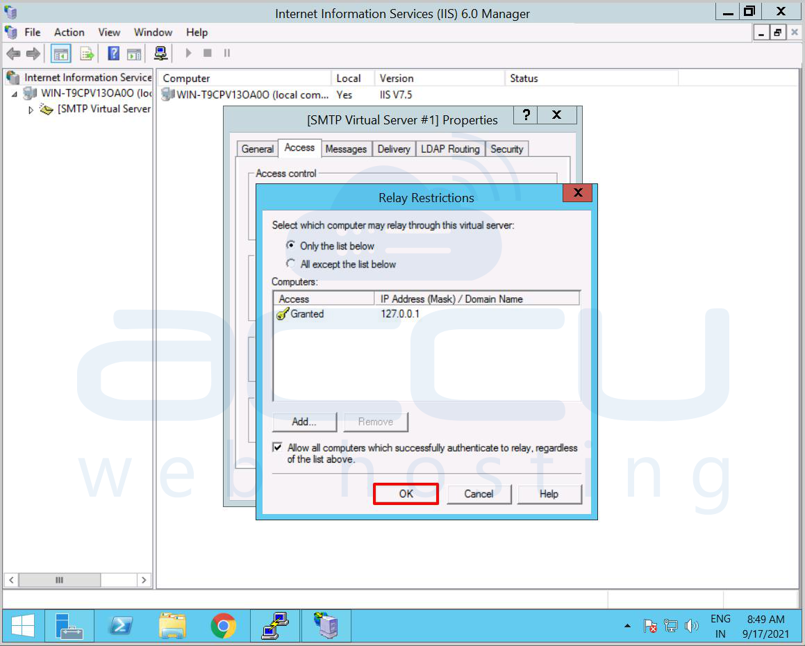Click the add computer toolbar icon
The image size is (805, 646).
tap(160, 53)
